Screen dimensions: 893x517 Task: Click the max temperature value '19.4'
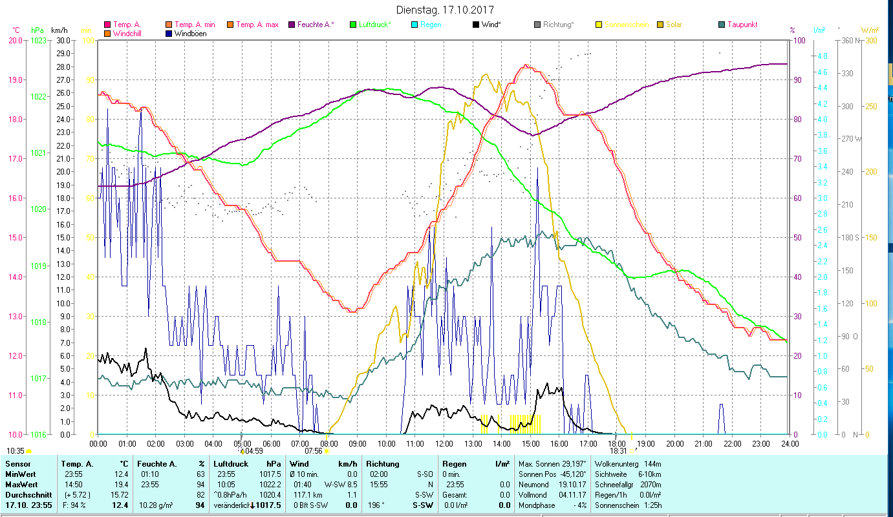click(122, 485)
